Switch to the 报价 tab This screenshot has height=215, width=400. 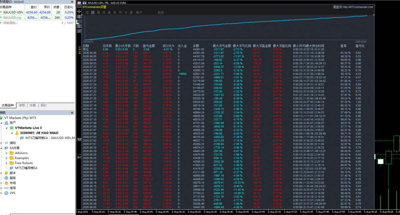point(44,105)
